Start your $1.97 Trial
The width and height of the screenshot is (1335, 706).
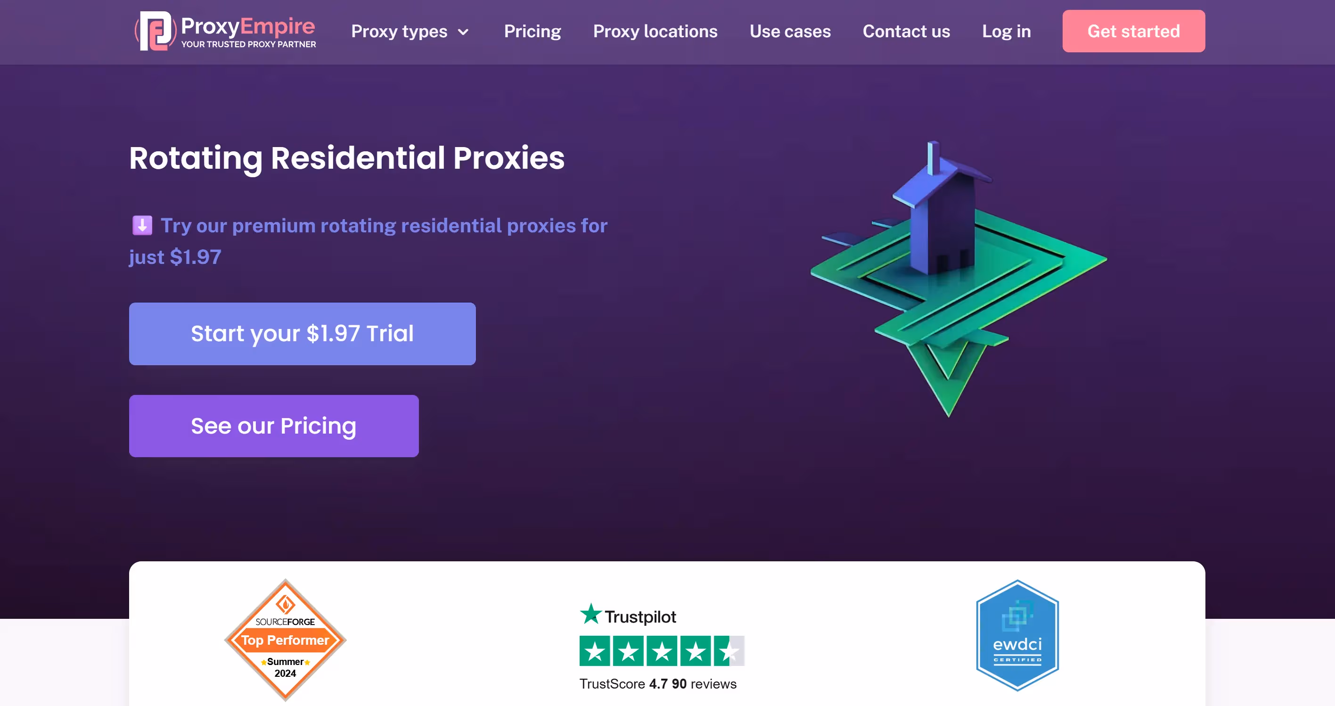[302, 333]
